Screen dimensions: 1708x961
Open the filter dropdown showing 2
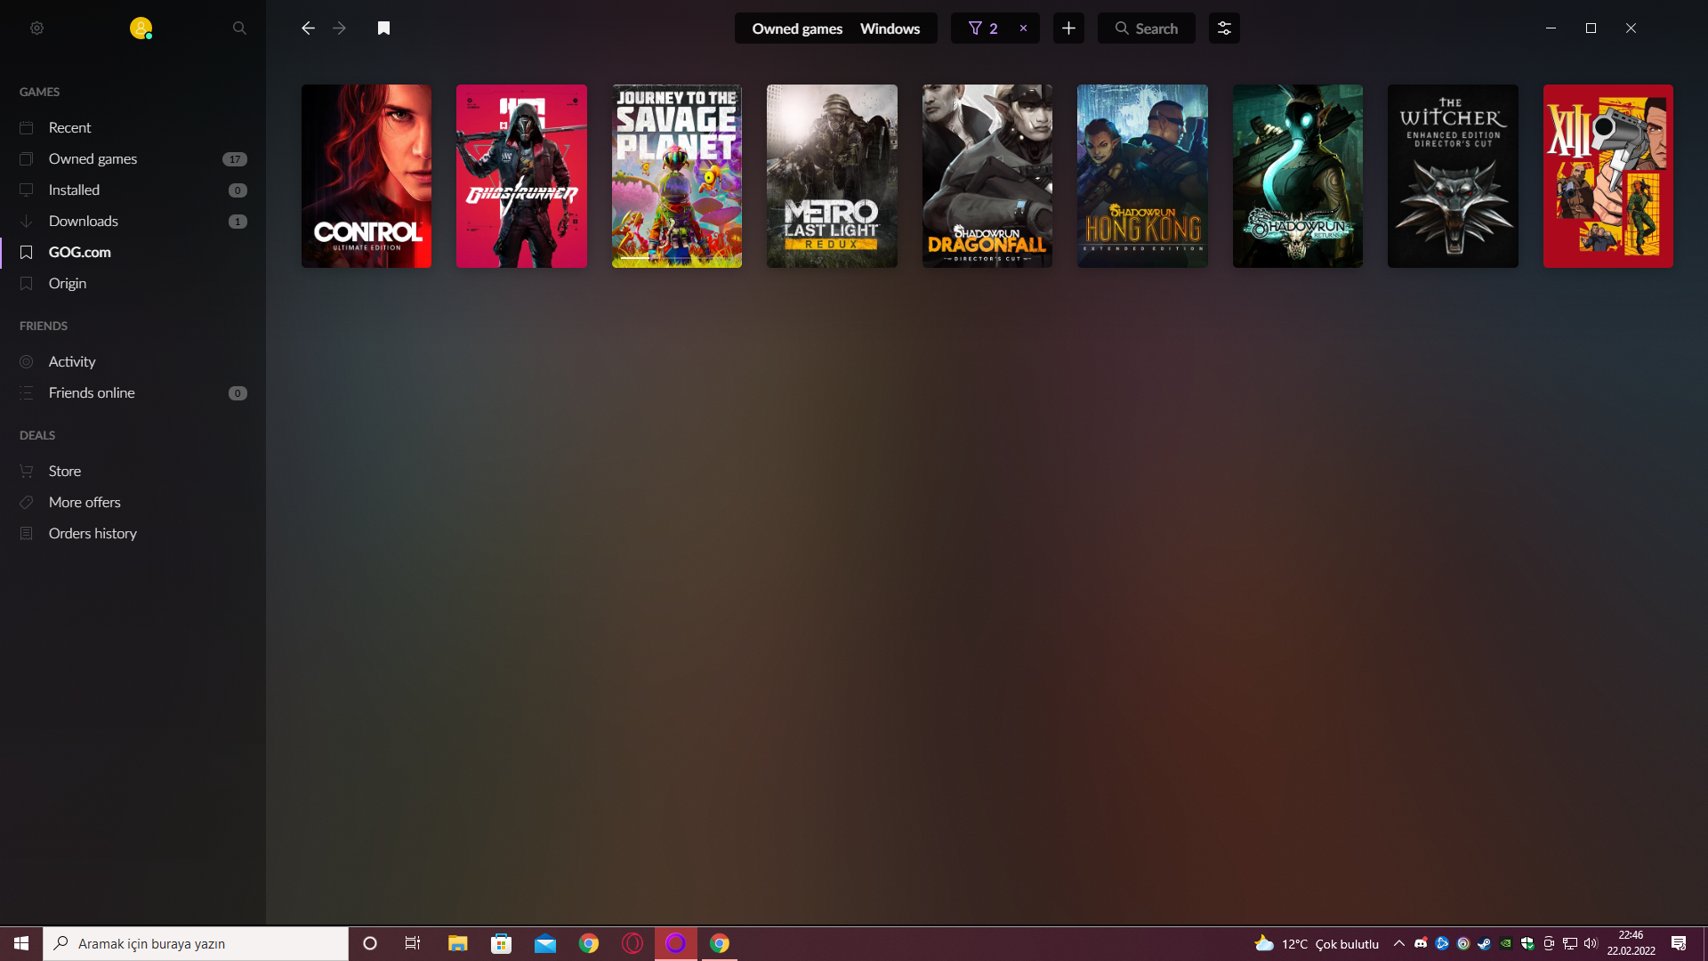tap(983, 28)
